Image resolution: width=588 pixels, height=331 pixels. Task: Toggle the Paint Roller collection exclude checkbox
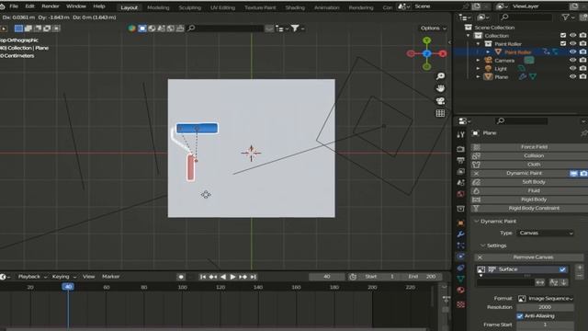point(563,44)
